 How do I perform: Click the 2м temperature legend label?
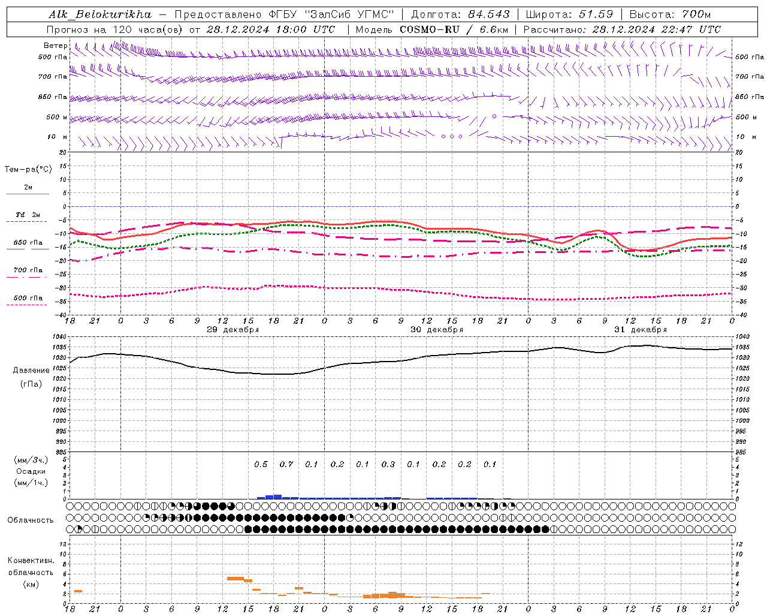point(28,187)
